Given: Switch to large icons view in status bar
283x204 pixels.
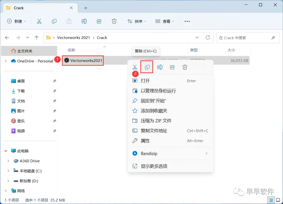Looking at the screenshot, I should coord(278,200).
